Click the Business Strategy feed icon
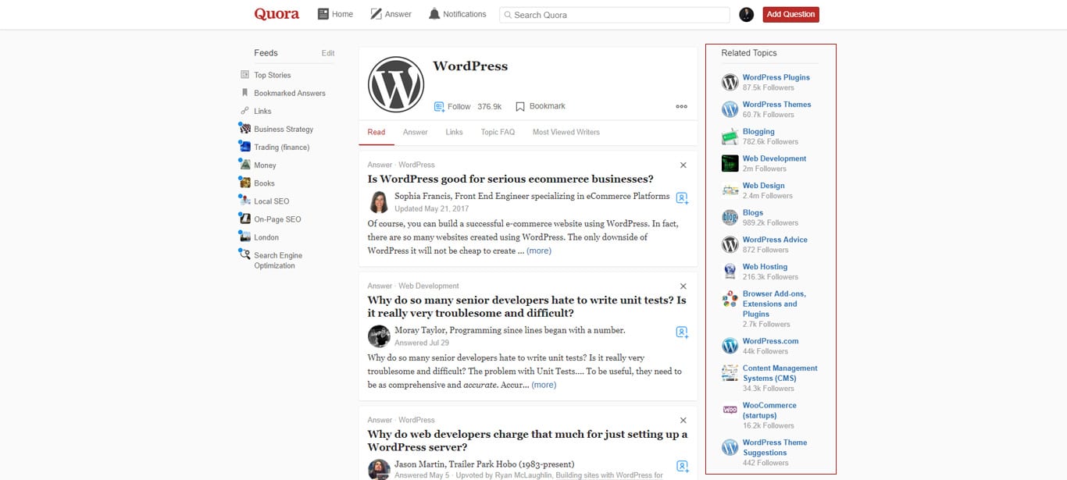Screen dimensions: 1067x480 point(245,128)
